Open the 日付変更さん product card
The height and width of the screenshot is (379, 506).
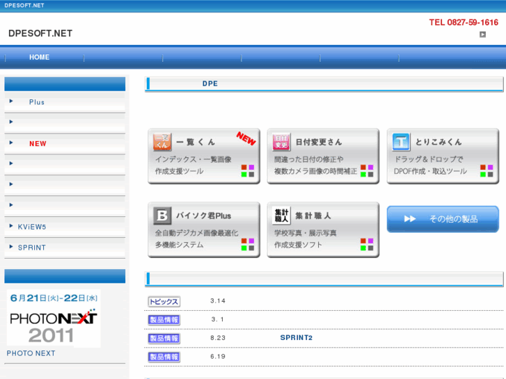pyautogui.click(x=323, y=156)
